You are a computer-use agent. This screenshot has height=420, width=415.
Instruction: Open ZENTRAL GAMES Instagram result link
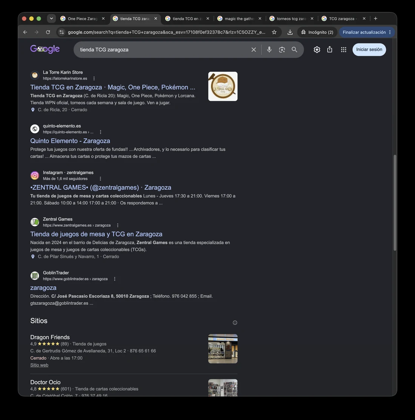[101, 187]
